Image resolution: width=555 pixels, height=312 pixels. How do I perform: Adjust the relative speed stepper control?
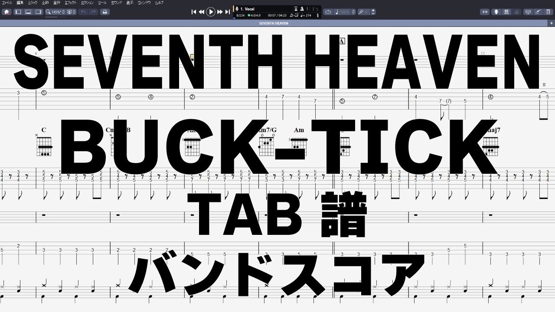pyautogui.click(x=373, y=12)
